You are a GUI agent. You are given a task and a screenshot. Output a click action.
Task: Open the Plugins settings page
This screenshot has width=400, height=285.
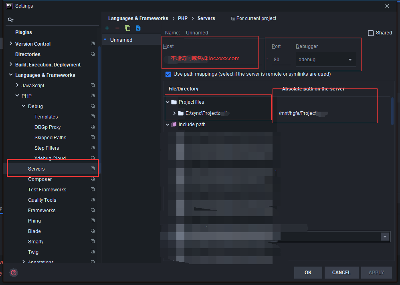(x=24, y=32)
